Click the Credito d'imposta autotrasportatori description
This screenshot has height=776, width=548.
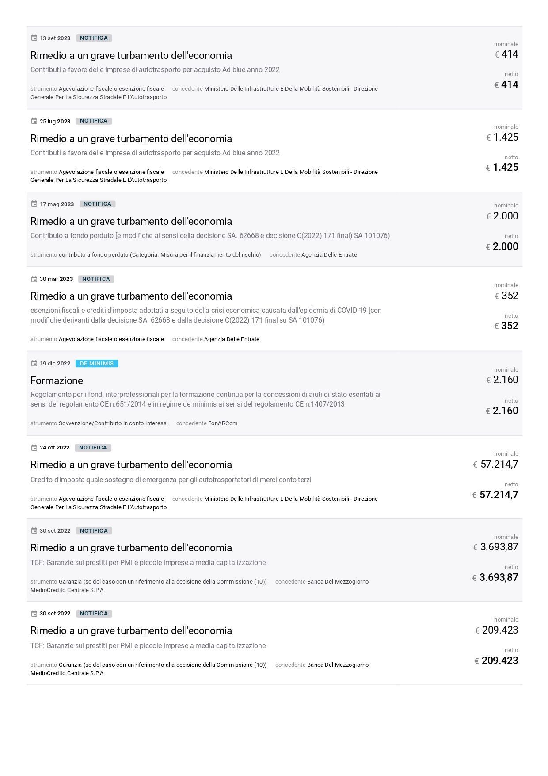pos(171,480)
